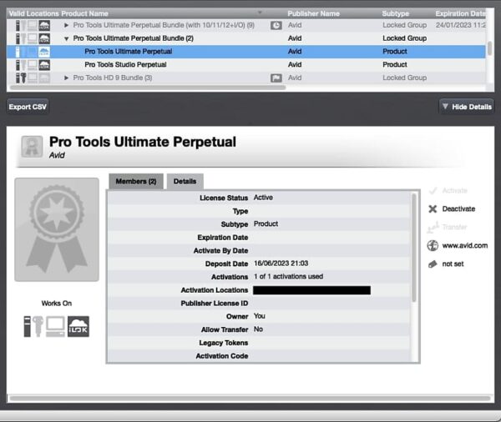Viewport: 501px width, 422px height.
Task: Click the details pane bottom horizontal scrollbar
Action: (x=250, y=399)
